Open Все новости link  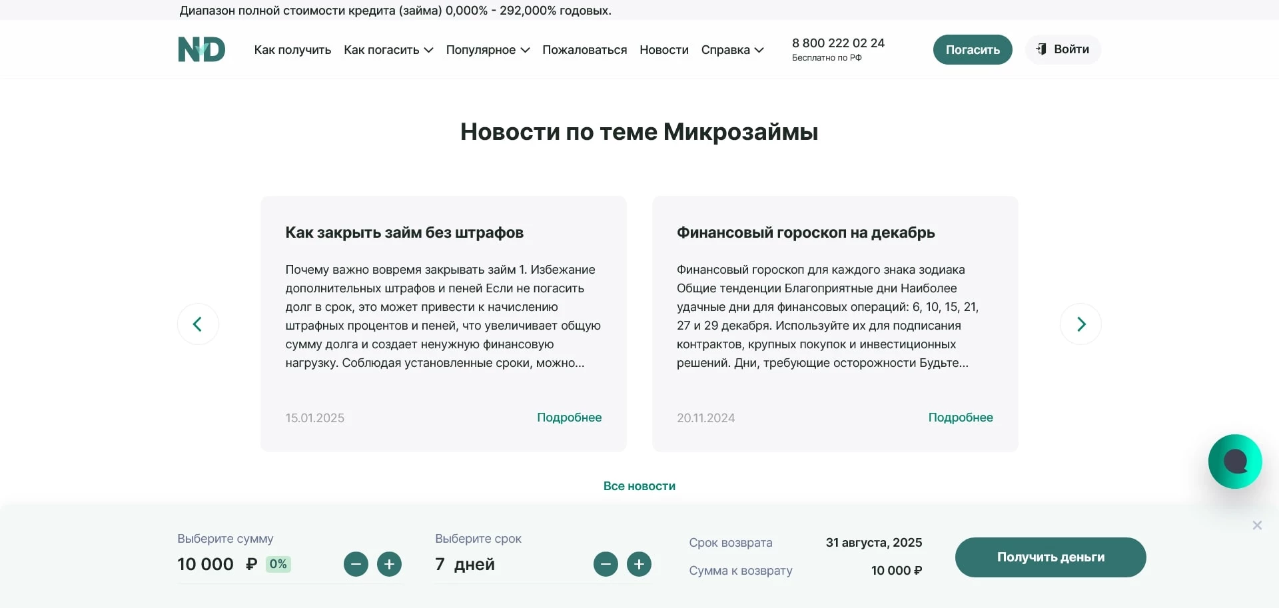(639, 485)
